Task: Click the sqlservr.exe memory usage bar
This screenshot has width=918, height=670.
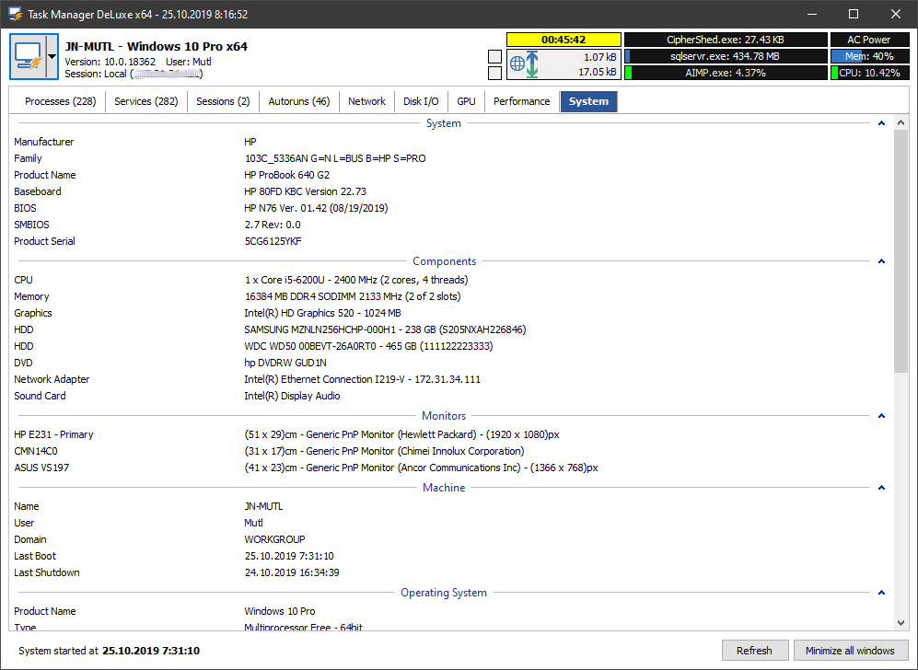Action: (726, 56)
